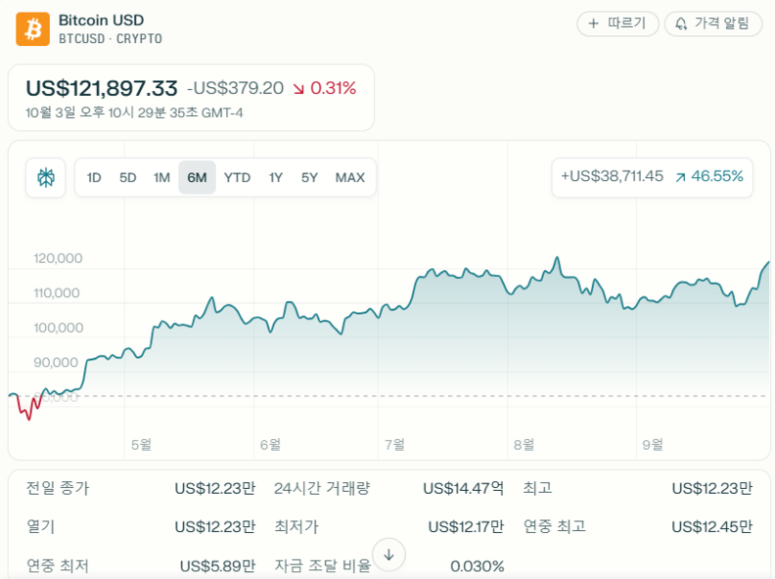Click the bell icon for alerts

pyautogui.click(x=681, y=23)
